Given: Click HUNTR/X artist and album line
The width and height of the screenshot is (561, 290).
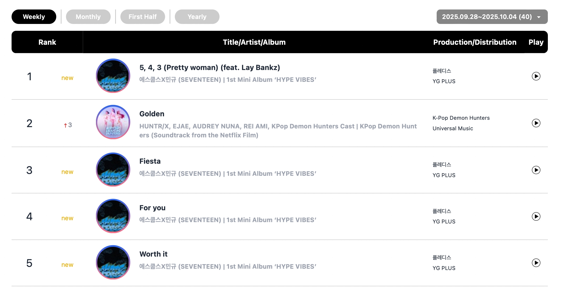Looking at the screenshot, I should [x=278, y=131].
